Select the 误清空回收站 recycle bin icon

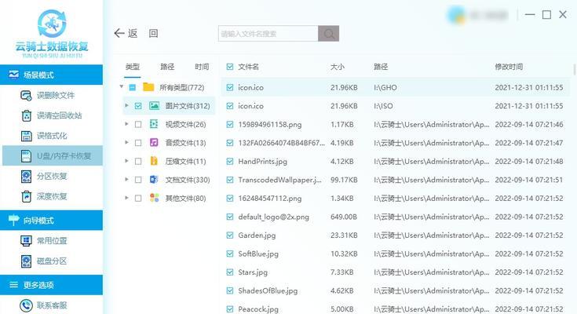tap(27, 115)
